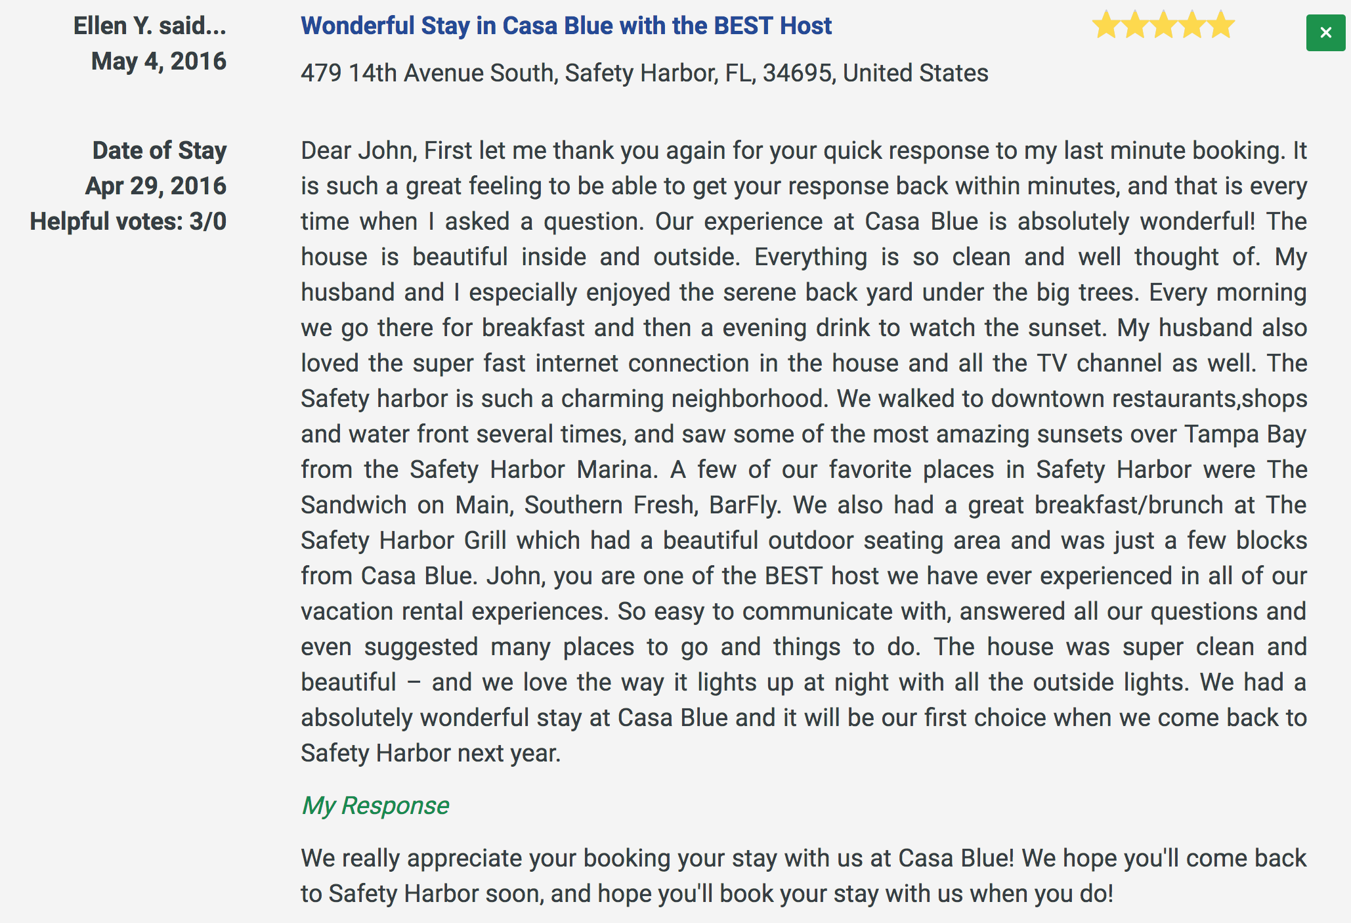Open the 'Wonderful Stay in Casa Blue' review title
Screen dimensions: 1351x923
click(x=566, y=26)
